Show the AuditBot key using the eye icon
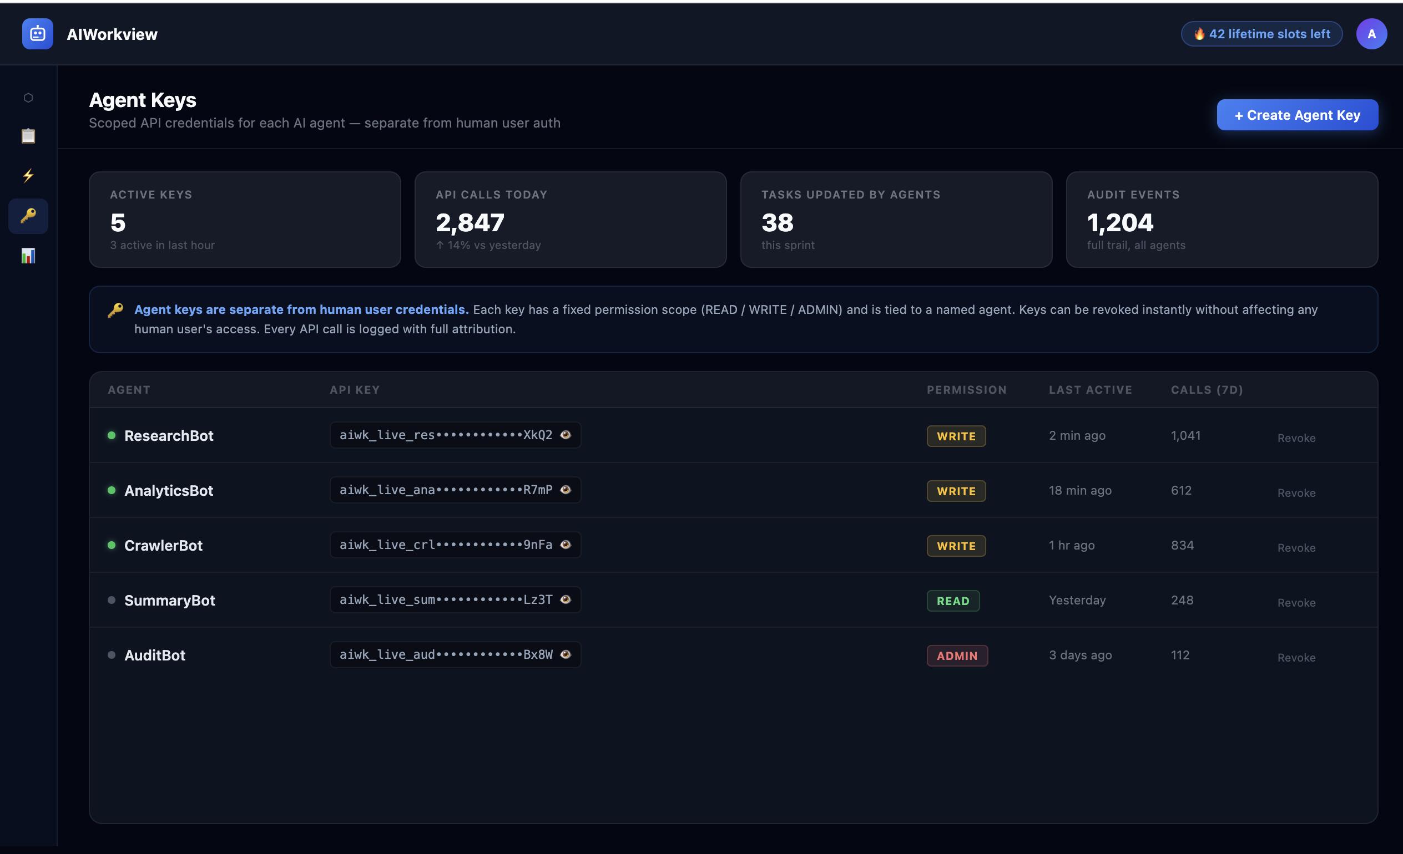1403x854 pixels. (x=566, y=654)
